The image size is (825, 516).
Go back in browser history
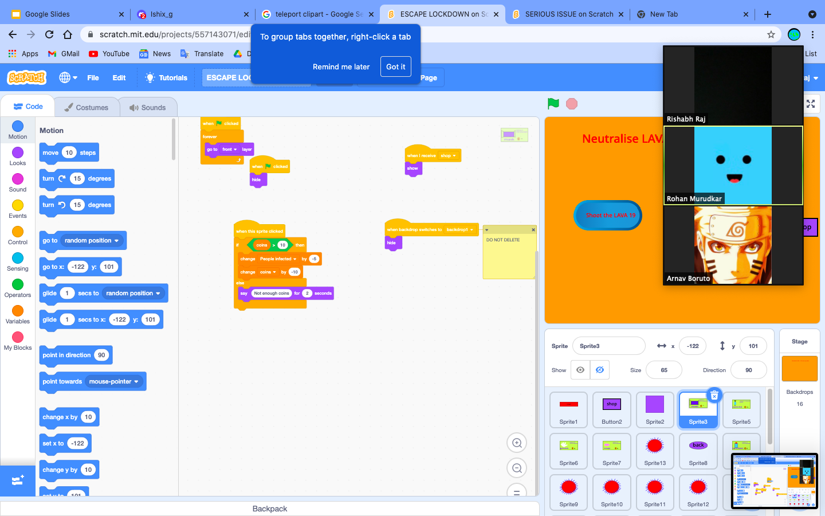click(13, 34)
